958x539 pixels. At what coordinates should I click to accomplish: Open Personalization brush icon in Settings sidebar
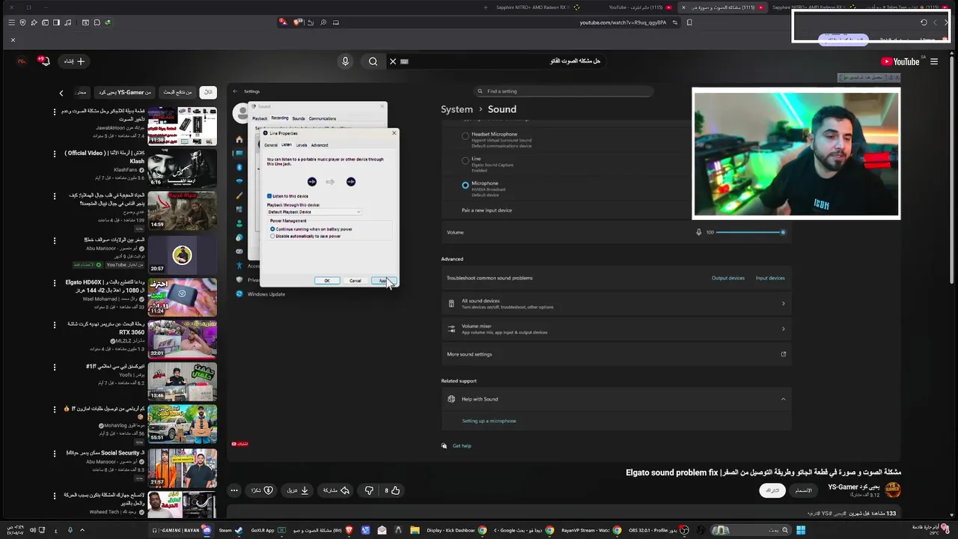(239, 195)
